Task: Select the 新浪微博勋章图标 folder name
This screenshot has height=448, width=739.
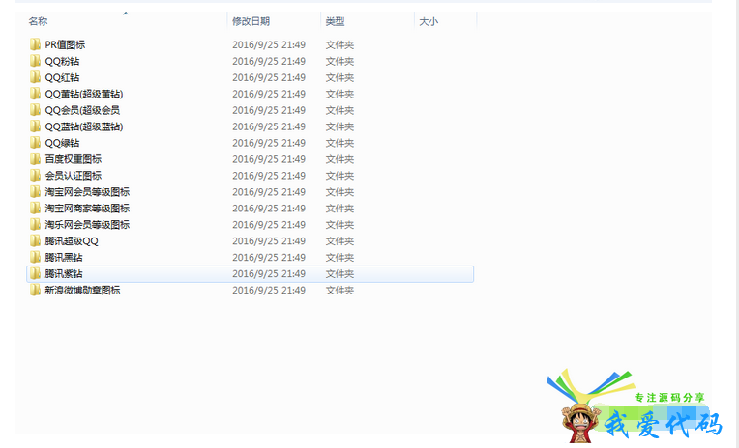Action: coord(82,290)
